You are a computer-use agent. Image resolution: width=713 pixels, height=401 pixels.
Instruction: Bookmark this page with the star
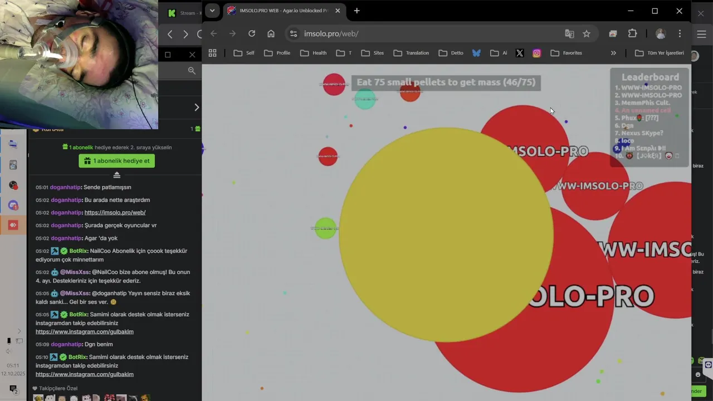click(x=587, y=33)
